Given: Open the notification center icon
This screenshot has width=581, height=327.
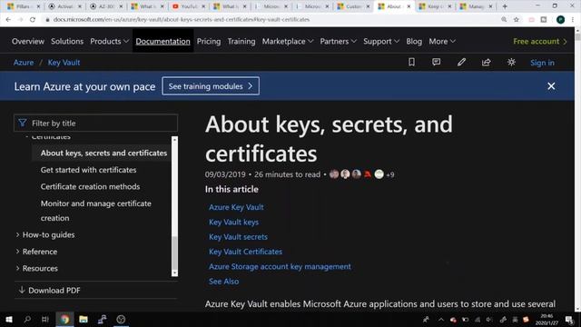Looking at the screenshot, I should click(x=569, y=319).
